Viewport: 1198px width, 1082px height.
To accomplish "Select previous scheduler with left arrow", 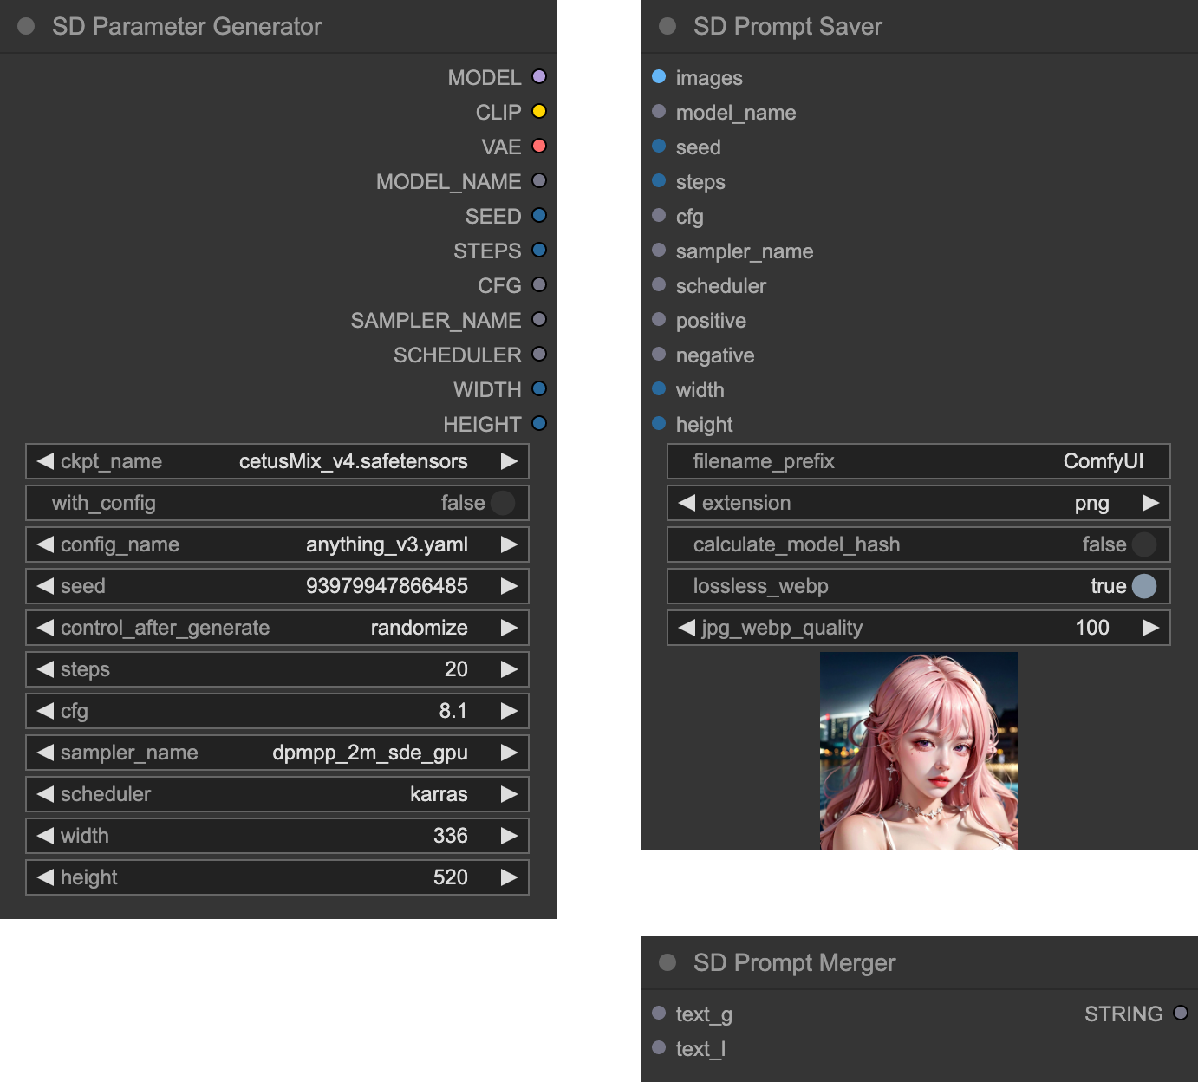I will point(45,794).
